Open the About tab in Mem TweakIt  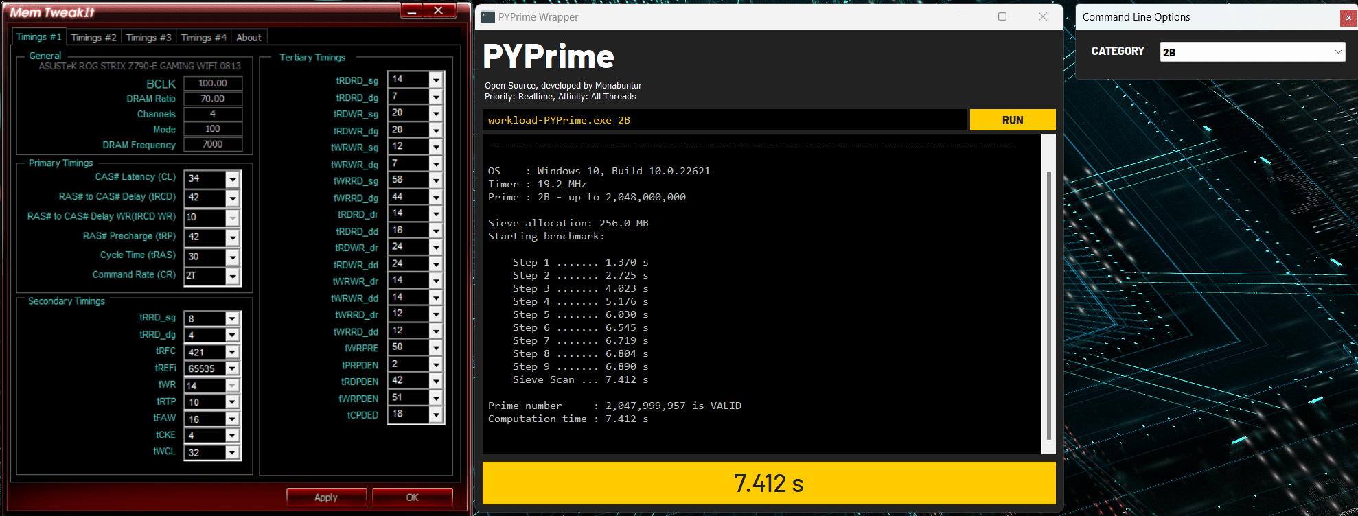(249, 38)
